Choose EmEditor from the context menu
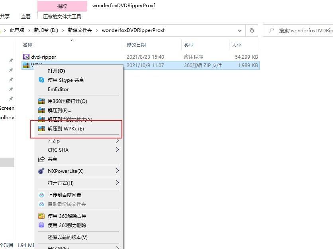Screen dimensions: 333x249 click(58, 89)
